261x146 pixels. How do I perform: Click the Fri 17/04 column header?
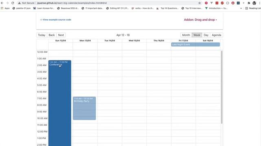pyautogui.click(x=183, y=41)
